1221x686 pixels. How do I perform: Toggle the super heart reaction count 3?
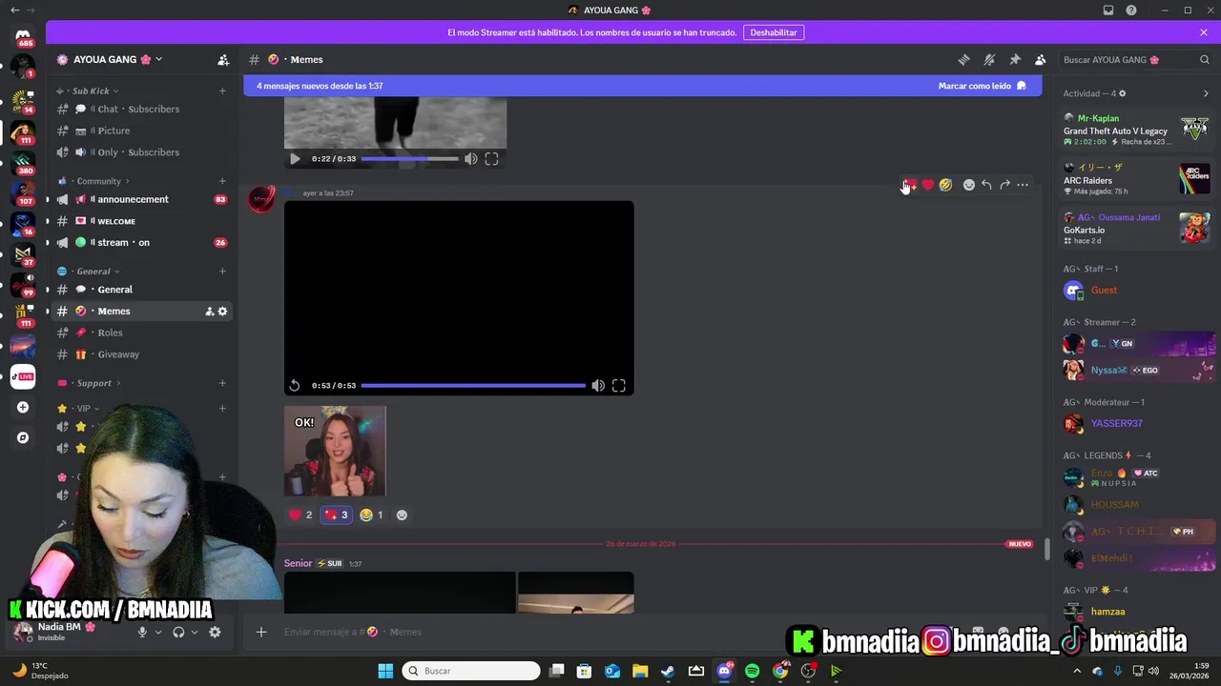[336, 514]
